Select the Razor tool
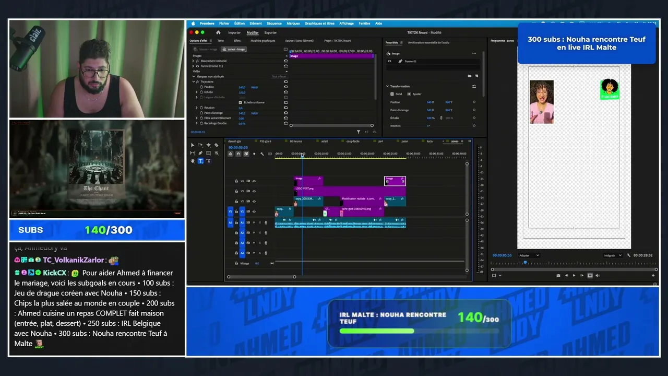 tap(216, 145)
